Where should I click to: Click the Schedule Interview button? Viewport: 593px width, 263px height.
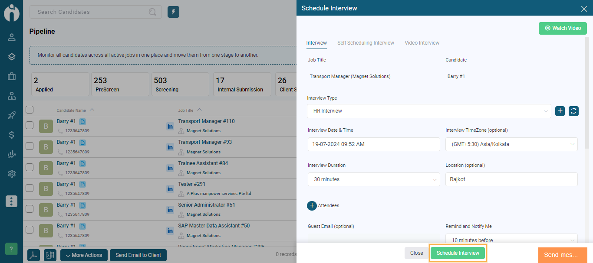[458, 253]
